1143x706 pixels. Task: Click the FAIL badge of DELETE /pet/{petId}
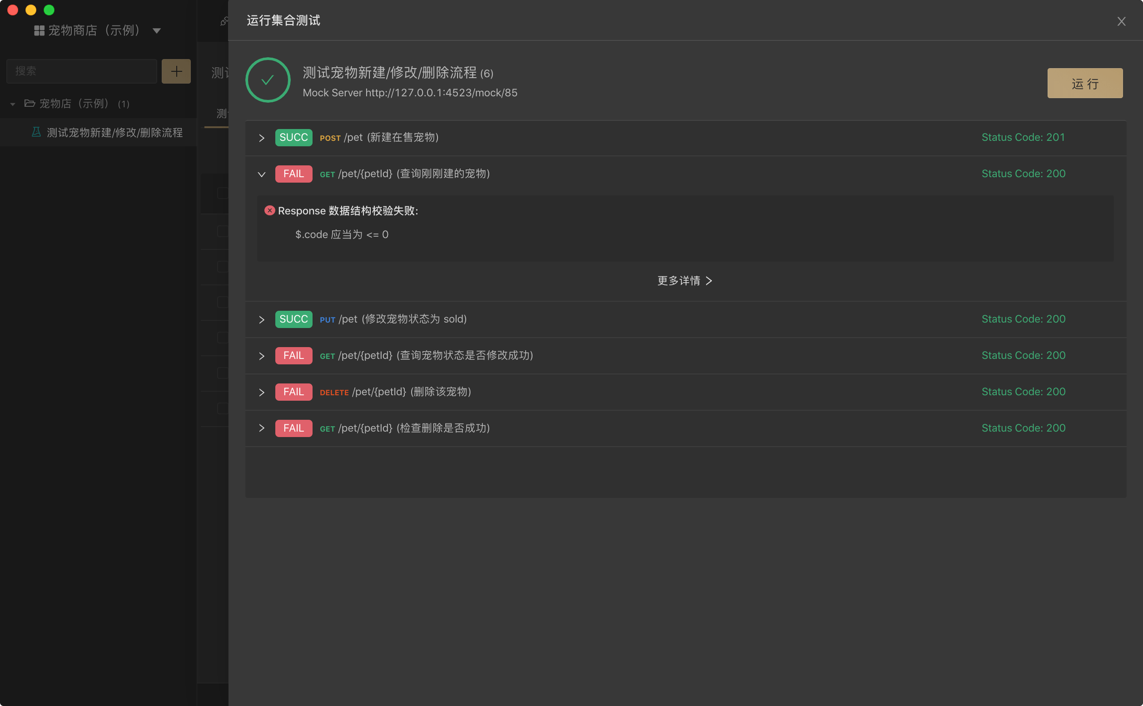(x=293, y=392)
